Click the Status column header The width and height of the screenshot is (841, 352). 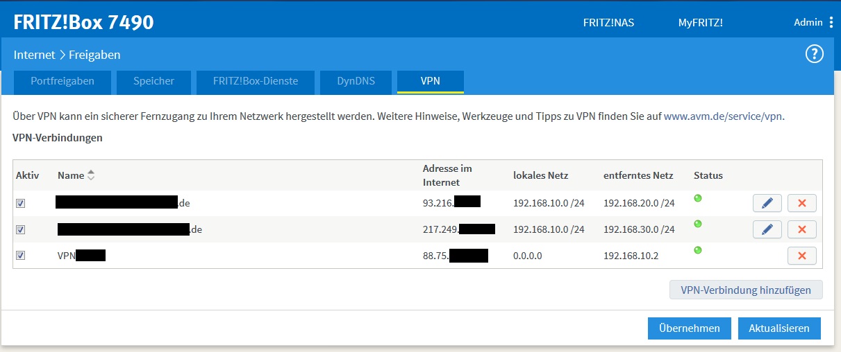(708, 176)
